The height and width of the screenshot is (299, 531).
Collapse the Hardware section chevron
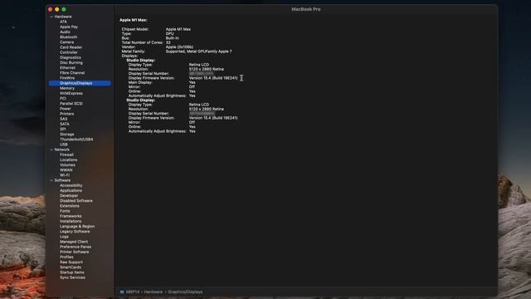[51, 17]
